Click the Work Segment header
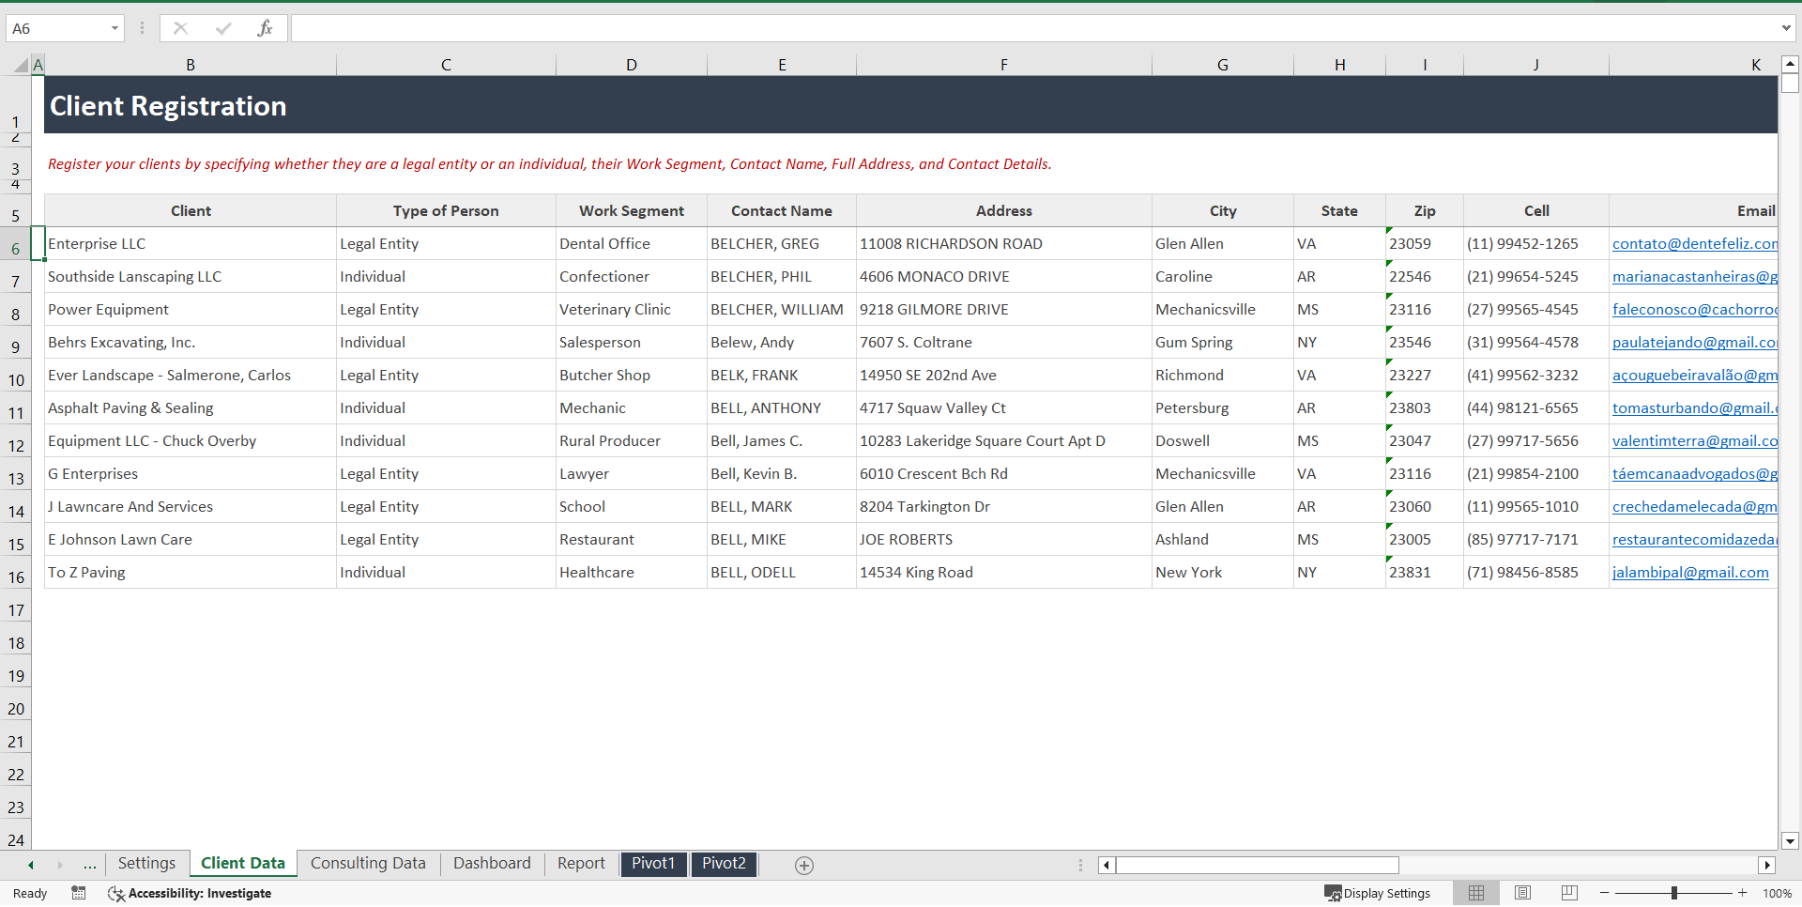 tap(632, 211)
